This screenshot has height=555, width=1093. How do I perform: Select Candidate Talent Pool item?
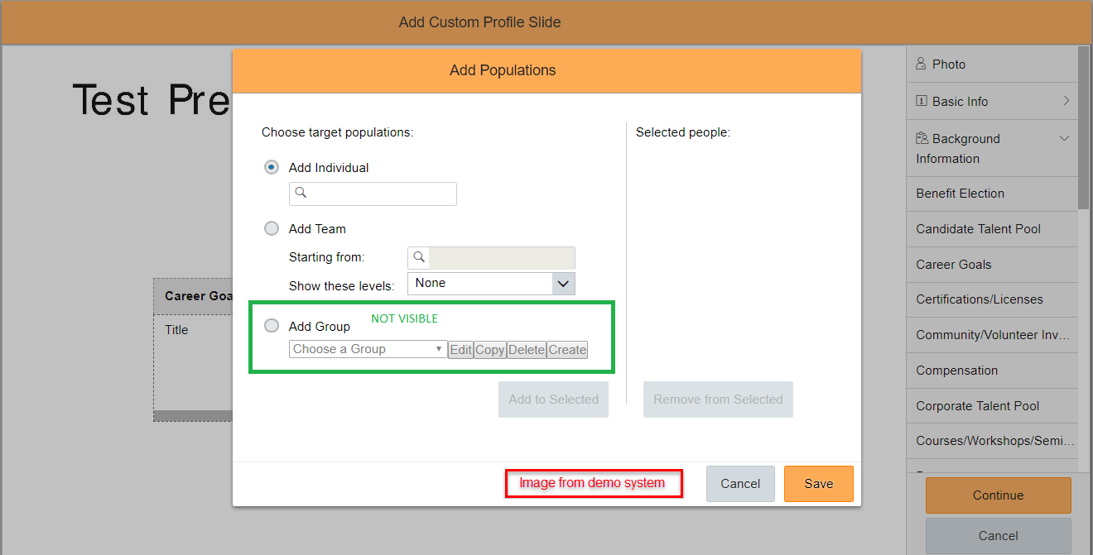[992, 229]
